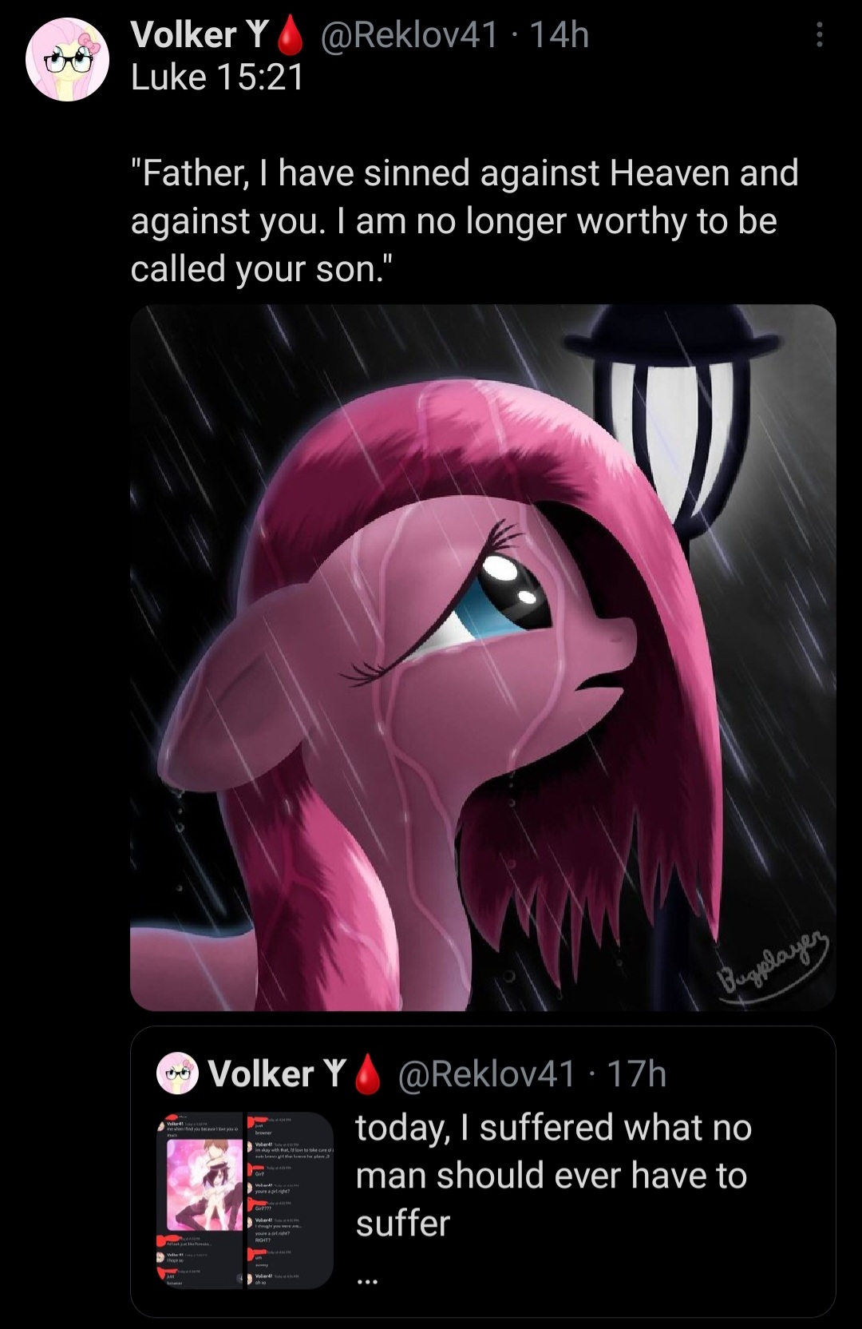862x1329 pixels.
Task: Open Volker's Fluttershy profile avatar
Action: click(67, 60)
